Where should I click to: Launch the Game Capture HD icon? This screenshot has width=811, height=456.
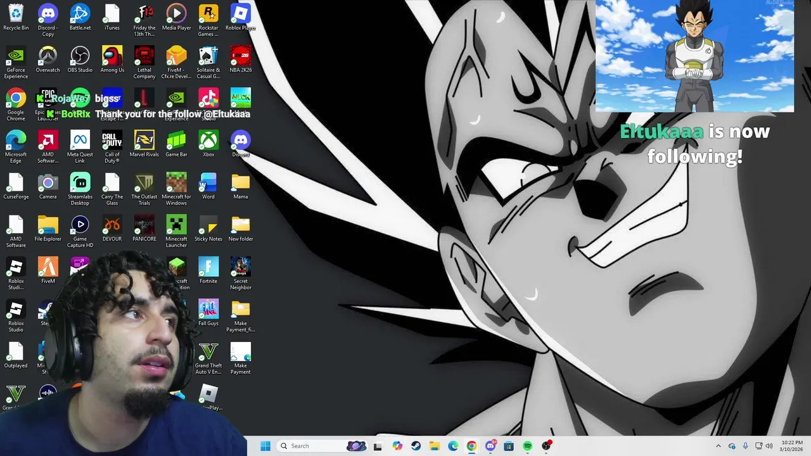point(80,231)
